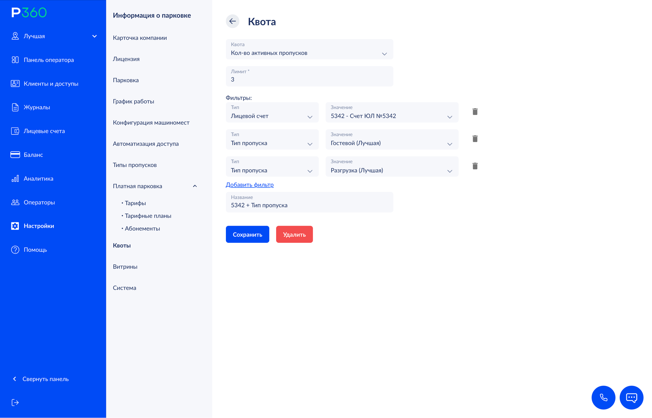Viewport: 652px width, 418px height.
Task: Open the Тарифные планы subsection
Action: click(x=148, y=216)
